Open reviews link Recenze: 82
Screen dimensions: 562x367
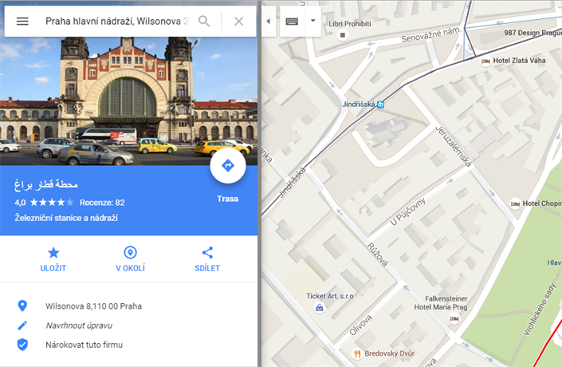[x=102, y=203]
